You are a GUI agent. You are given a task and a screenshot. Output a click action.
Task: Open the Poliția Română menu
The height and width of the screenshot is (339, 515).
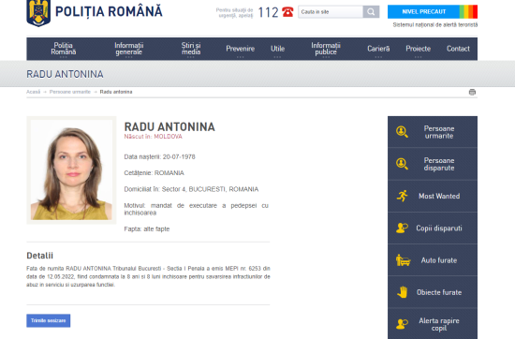pyautogui.click(x=64, y=49)
